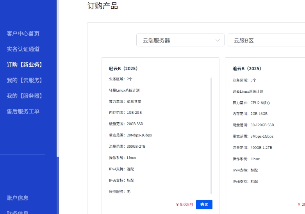Select the 追云B（2025）product title
Image resolution: width=305 pixels, height=214 pixels.
(247, 69)
